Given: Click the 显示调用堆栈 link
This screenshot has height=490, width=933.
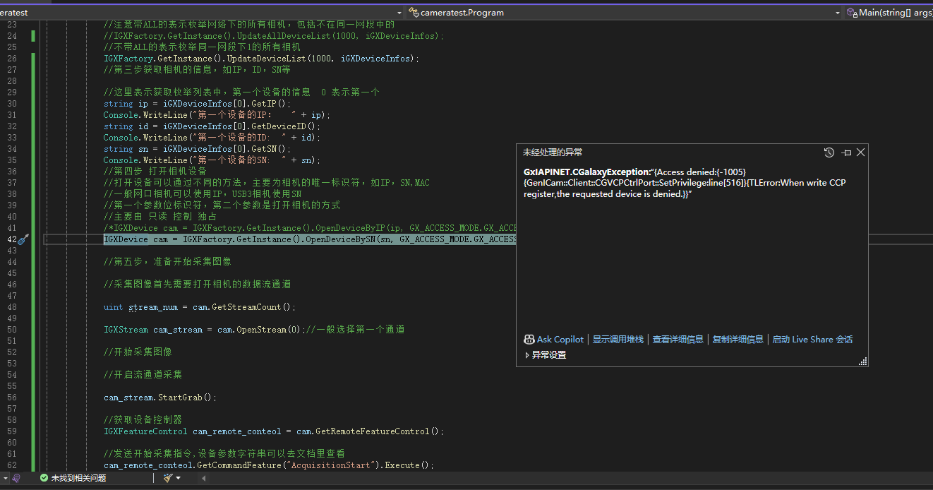Looking at the screenshot, I should tap(618, 340).
